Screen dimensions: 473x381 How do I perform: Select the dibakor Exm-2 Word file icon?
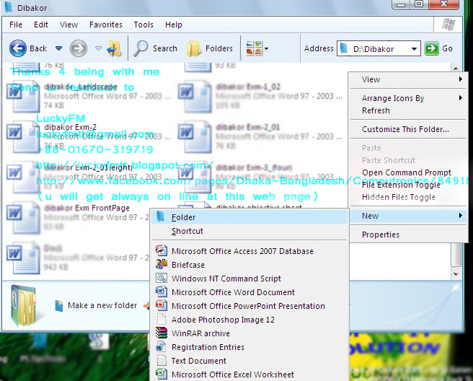coord(23,137)
